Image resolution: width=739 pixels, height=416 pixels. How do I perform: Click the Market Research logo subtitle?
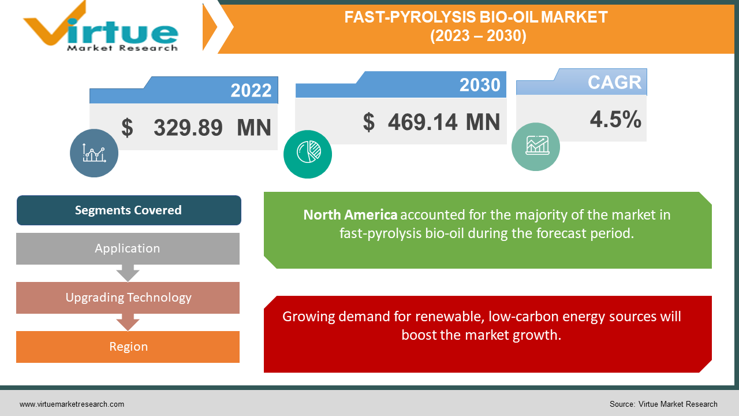122,48
